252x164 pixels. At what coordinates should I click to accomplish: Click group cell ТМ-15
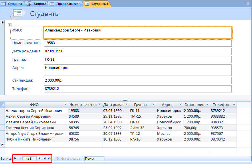(x=142, y=116)
